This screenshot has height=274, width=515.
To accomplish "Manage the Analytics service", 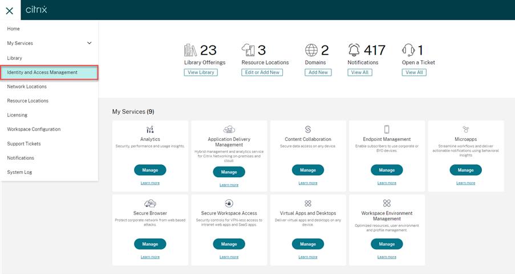I will click(150, 170).
